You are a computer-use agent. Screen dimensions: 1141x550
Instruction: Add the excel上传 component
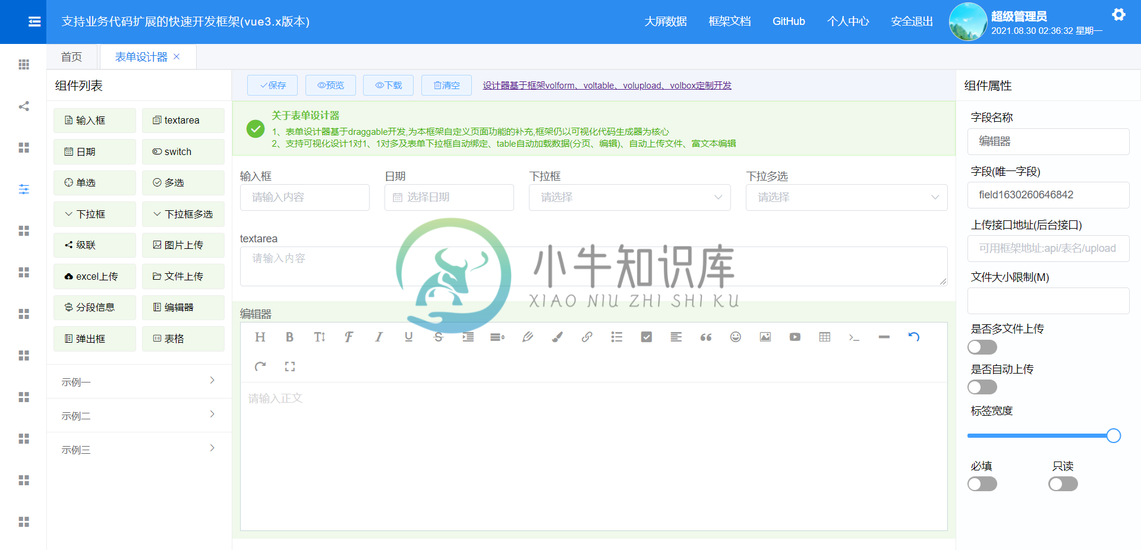(94, 276)
